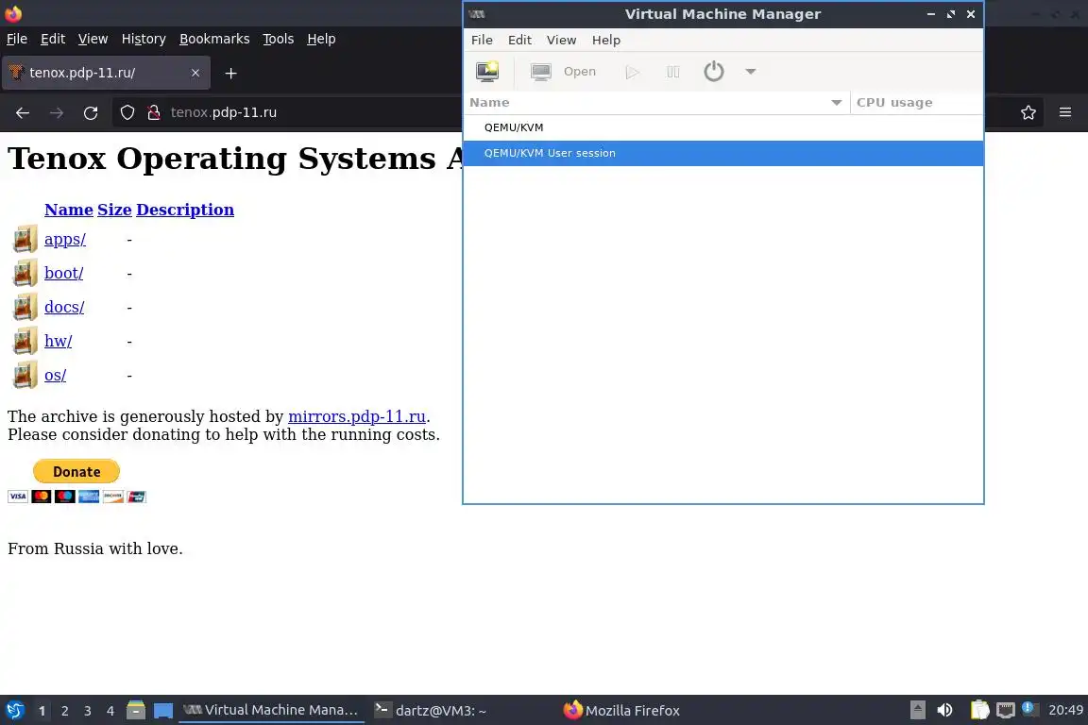
Task: Open the Firefox Edit menu
Action: click(x=53, y=39)
